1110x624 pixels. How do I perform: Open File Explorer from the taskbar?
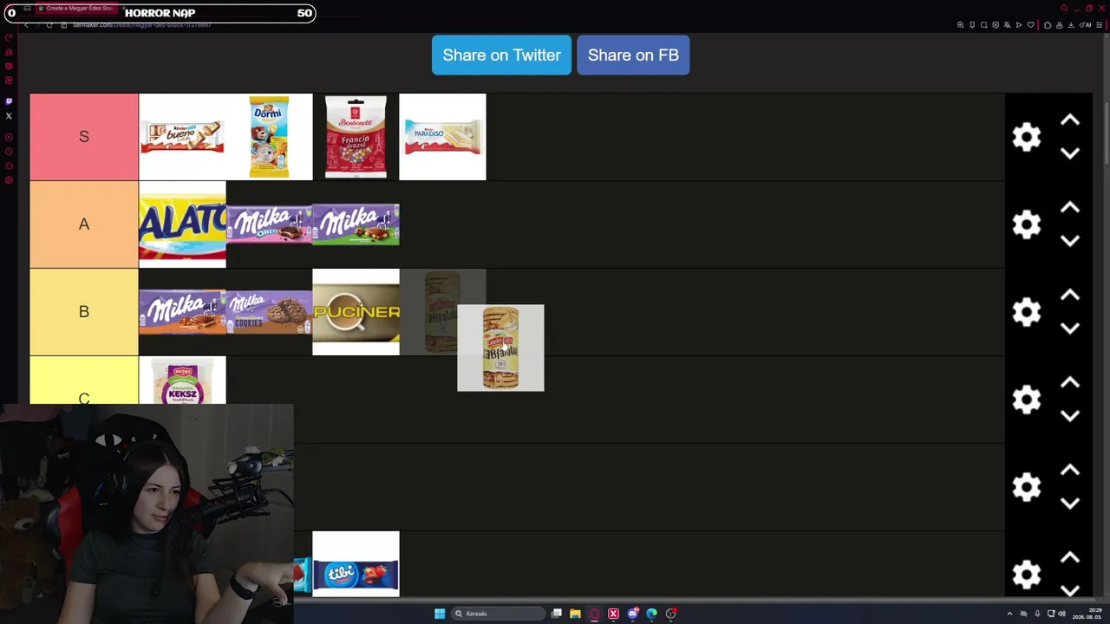(x=575, y=614)
